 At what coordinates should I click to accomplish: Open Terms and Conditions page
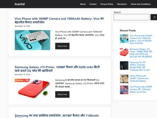(141, 4)
